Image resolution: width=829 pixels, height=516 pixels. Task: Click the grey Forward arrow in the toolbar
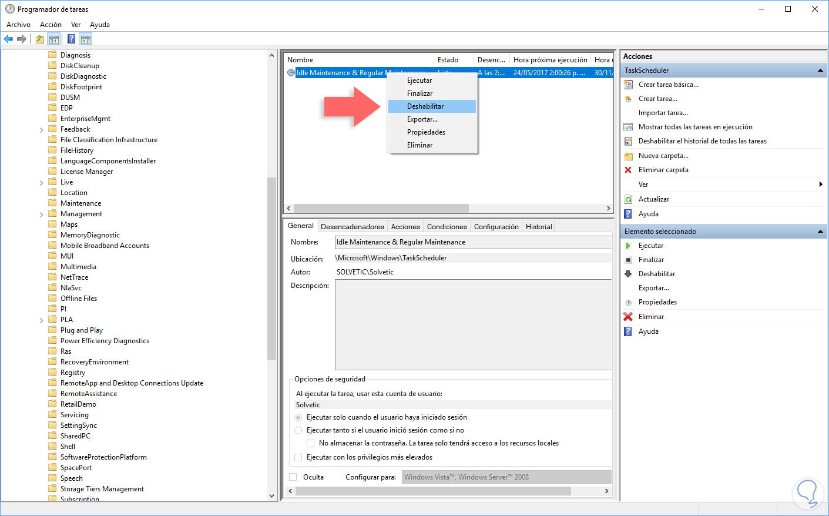[x=22, y=39]
